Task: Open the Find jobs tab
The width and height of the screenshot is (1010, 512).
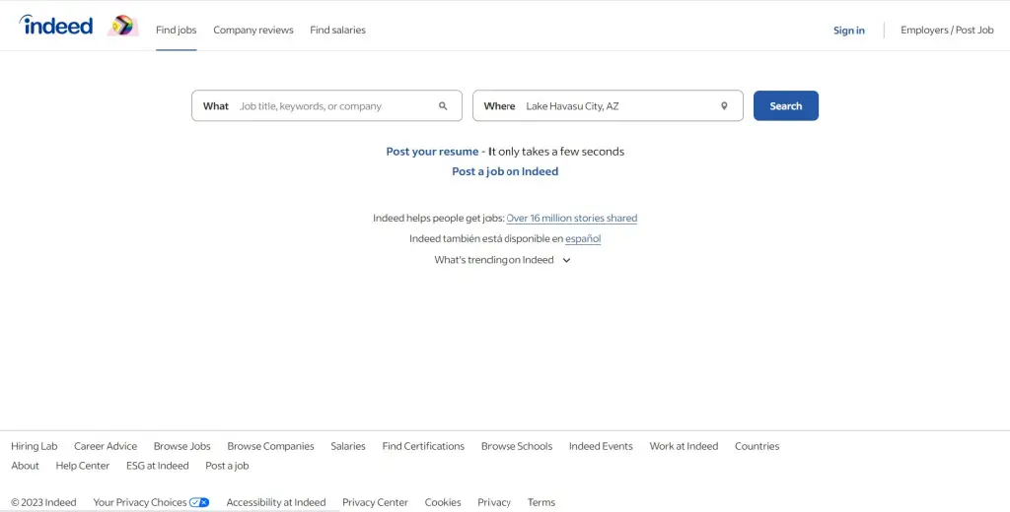Action: coord(176,30)
